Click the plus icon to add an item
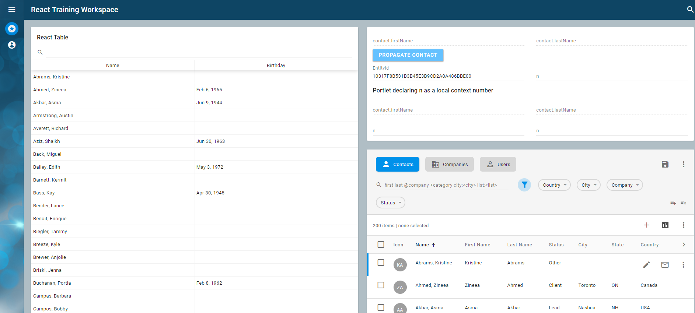Screen dimensions: 695x313 [646, 225]
